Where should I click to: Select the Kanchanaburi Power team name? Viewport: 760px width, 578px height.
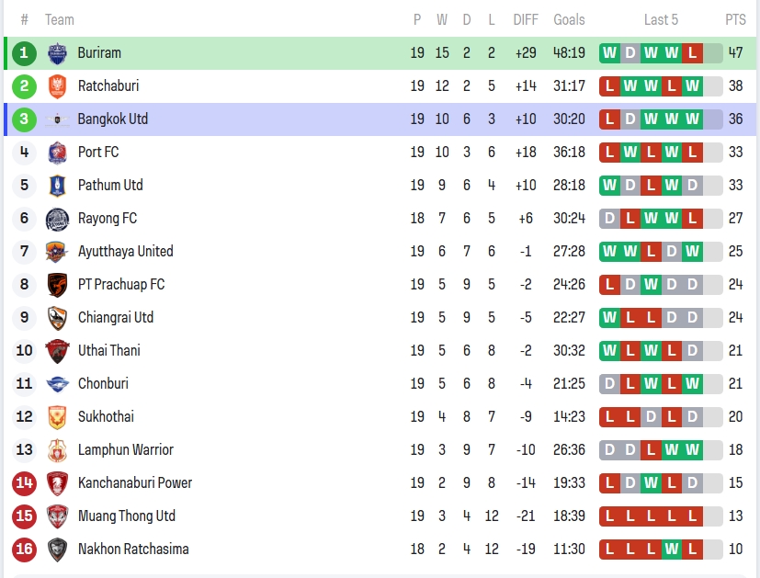pyautogui.click(x=134, y=483)
